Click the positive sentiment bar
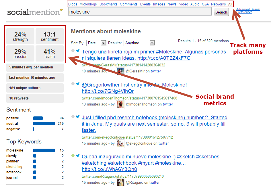 pos(38,118)
